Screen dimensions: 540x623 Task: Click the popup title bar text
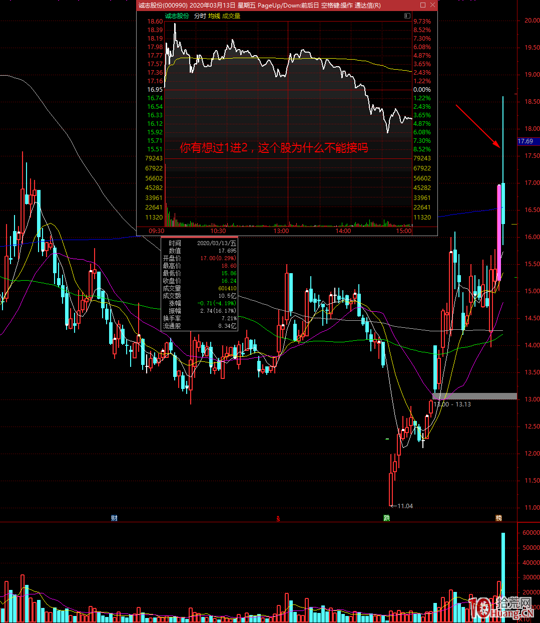[259, 5]
